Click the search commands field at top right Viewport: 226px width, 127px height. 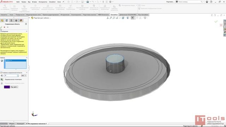coord(190,2)
